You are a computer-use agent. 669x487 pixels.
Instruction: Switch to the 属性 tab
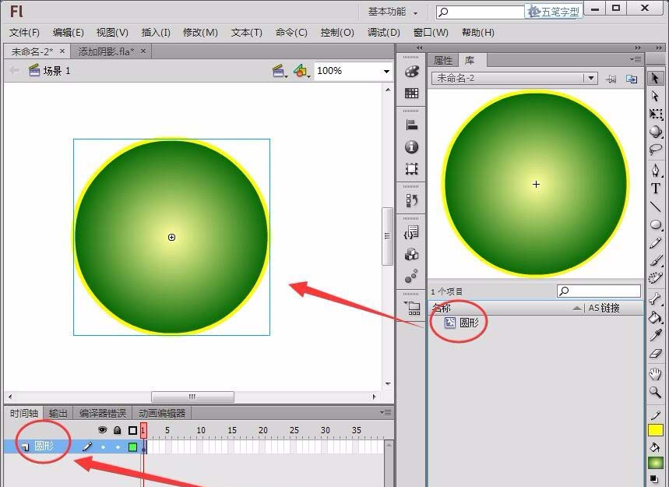(442, 60)
